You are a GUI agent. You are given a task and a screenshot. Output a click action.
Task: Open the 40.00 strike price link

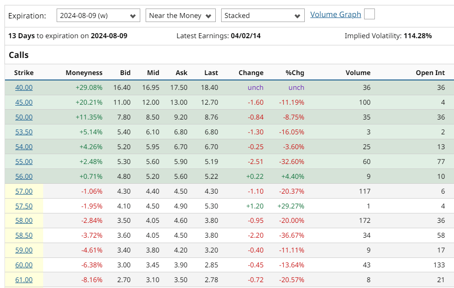[23, 87]
